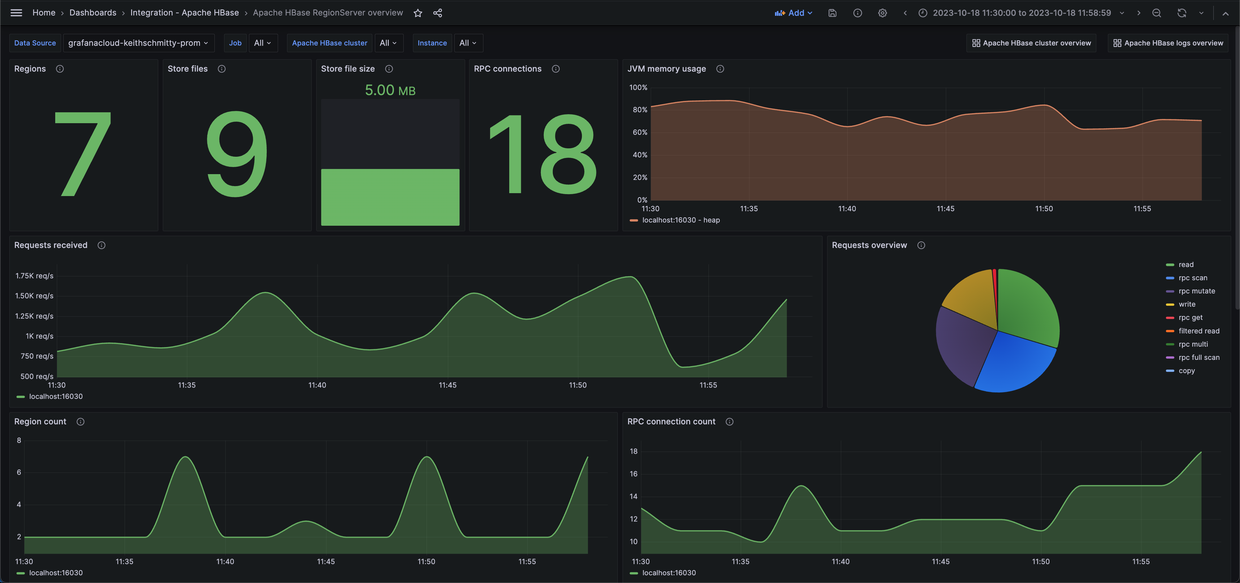Screen dimensions: 1240x583
Task: Save the dashboard
Action: tap(832, 13)
